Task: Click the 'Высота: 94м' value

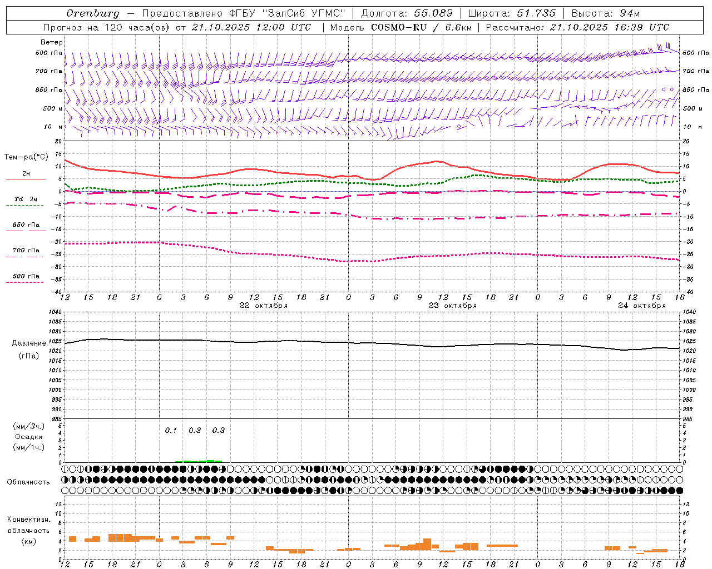Action: (606, 13)
